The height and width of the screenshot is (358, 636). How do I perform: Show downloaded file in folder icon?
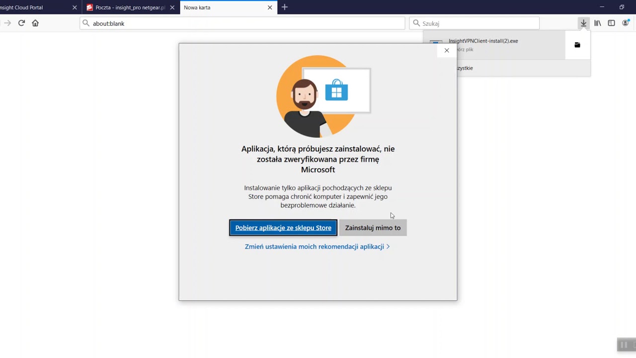pos(577,45)
